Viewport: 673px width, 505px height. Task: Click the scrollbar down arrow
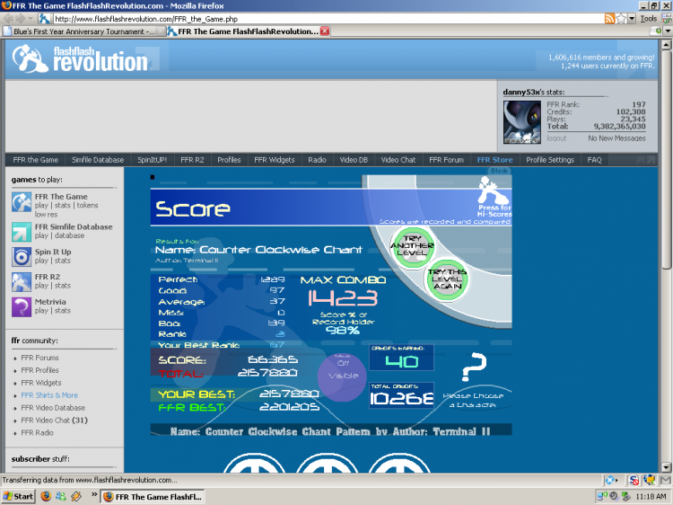[x=666, y=467]
